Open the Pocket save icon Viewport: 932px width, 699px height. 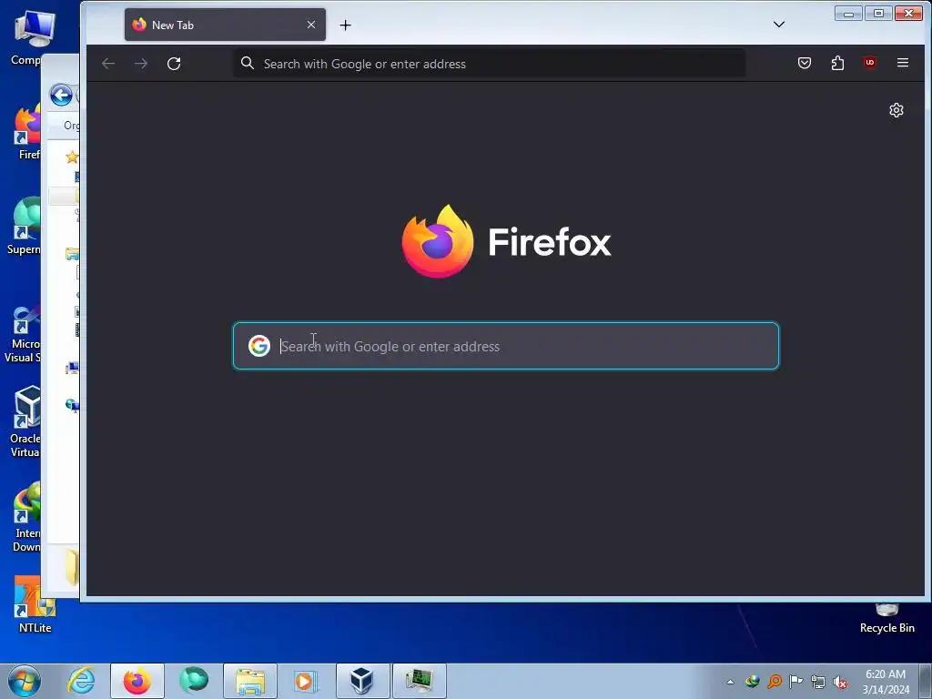(805, 63)
